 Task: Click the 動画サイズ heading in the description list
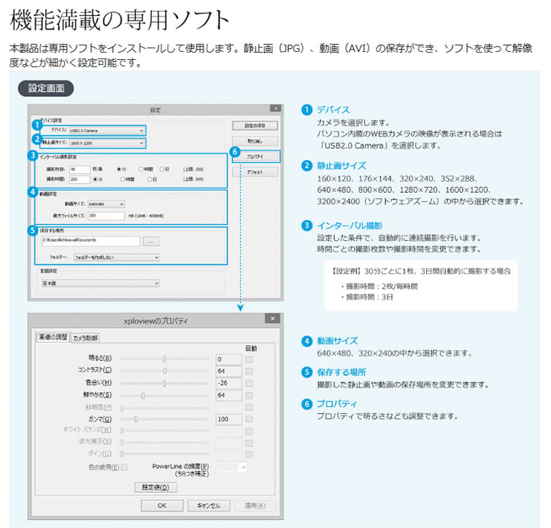(x=338, y=341)
